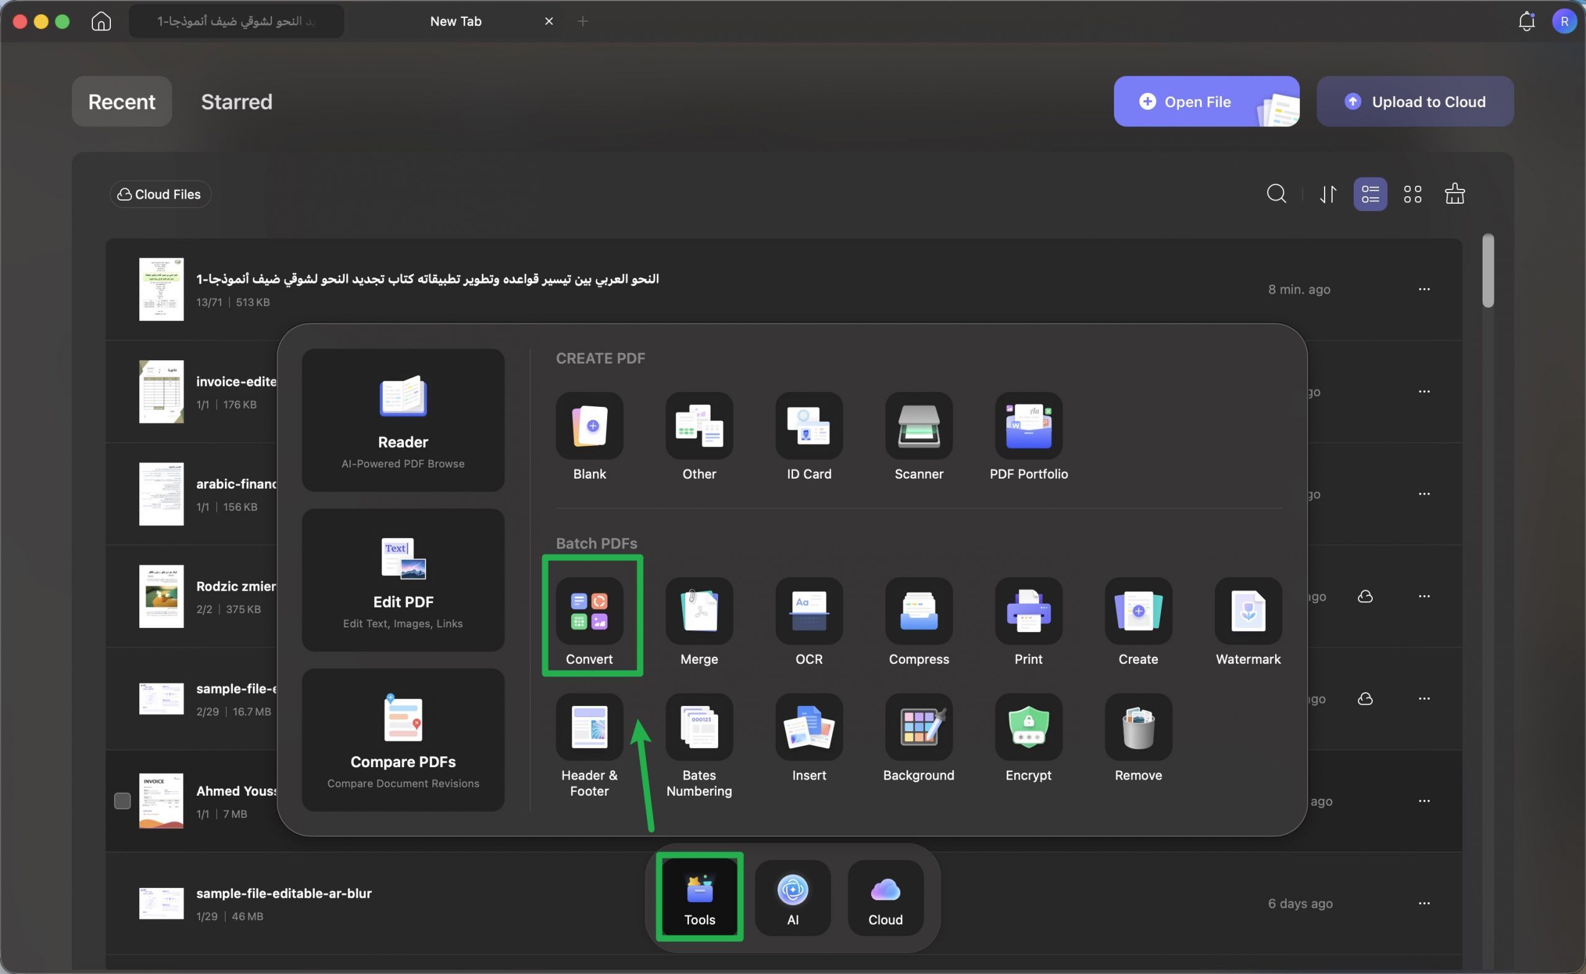Tick the checkbox beside Ahmed Youss file
Screen dimensions: 1586x974
click(x=122, y=801)
